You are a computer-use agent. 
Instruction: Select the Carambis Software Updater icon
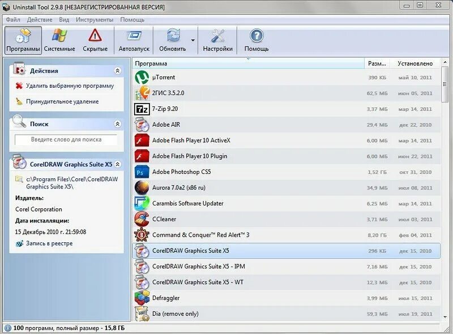142,203
